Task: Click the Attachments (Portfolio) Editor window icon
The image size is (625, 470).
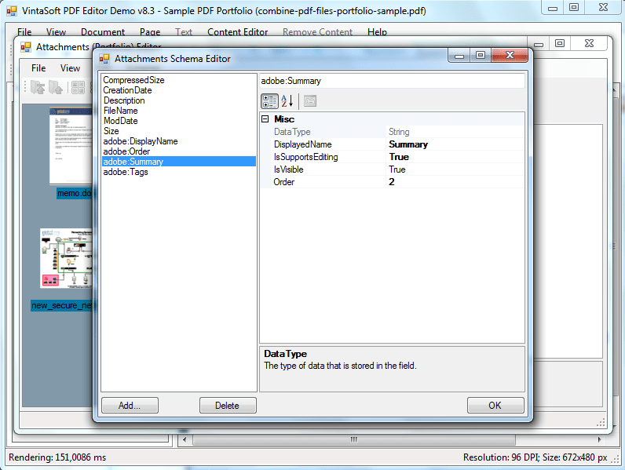Action: [26, 47]
